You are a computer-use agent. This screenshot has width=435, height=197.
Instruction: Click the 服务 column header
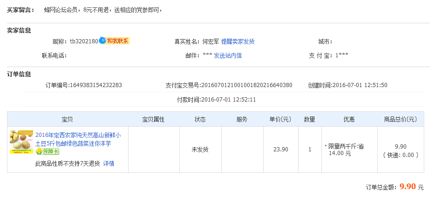[x=242, y=119]
